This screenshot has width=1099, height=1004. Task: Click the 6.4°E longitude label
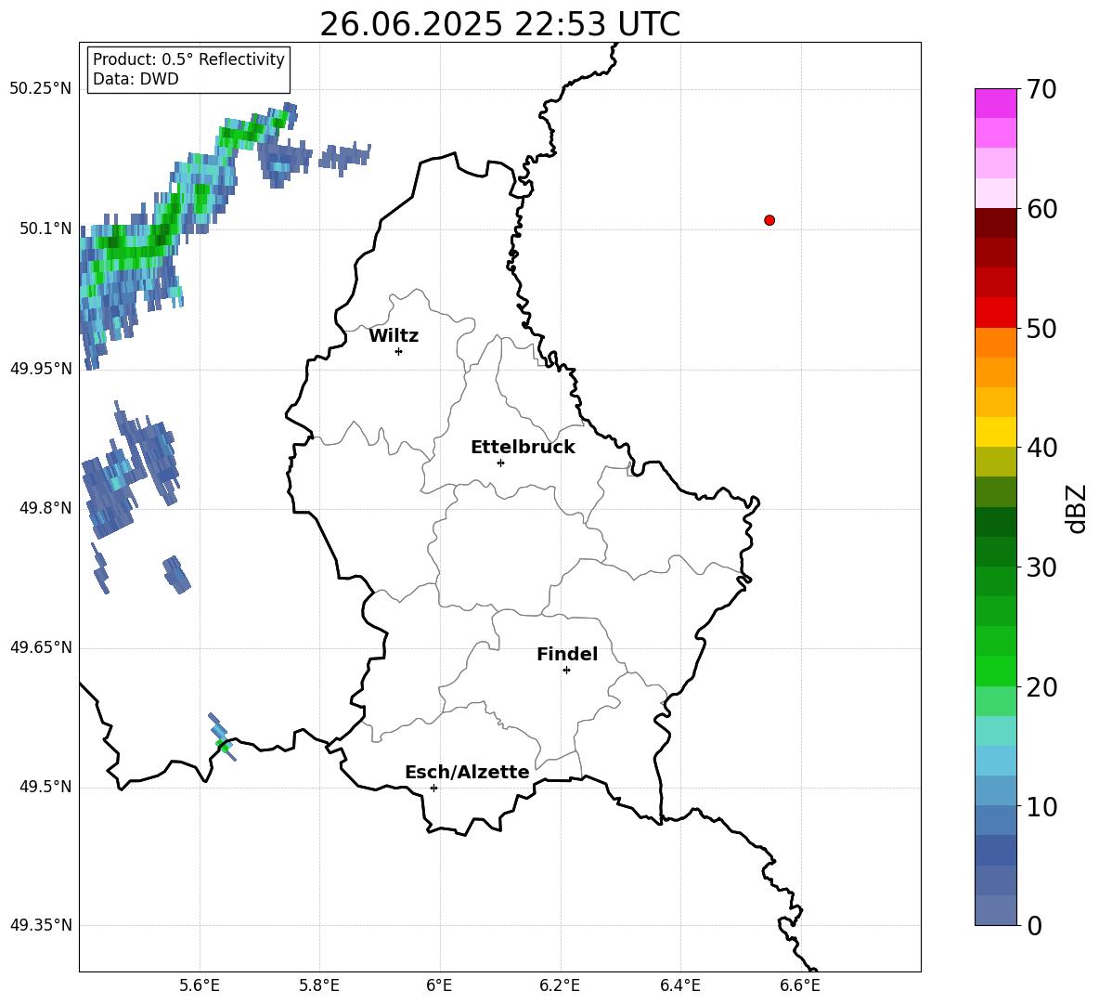point(679,985)
